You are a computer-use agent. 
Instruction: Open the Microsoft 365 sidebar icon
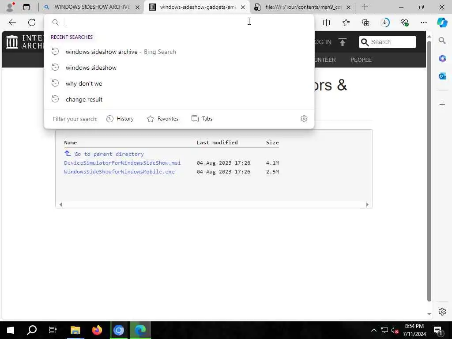click(x=442, y=59)
